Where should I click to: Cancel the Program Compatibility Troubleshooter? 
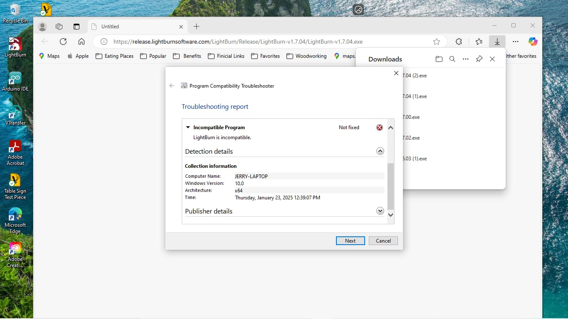click(x=383, y=240)
